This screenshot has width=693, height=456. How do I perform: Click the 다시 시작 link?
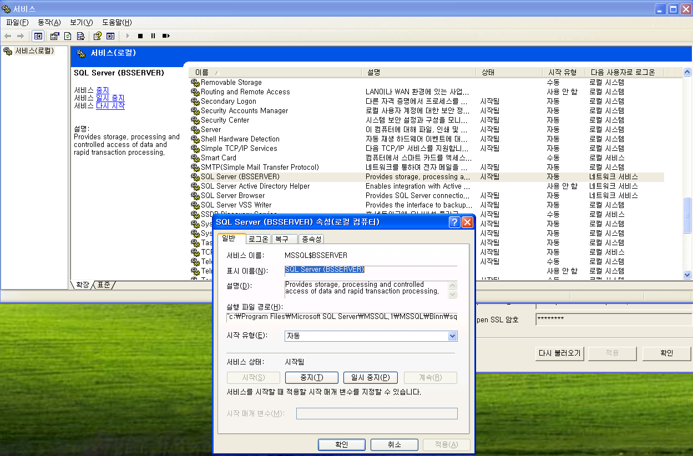[x=110, y=105]
